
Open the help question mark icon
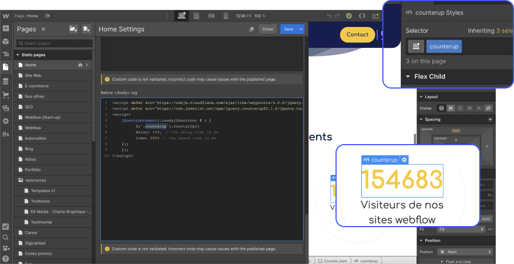click(x=6, y=258)
